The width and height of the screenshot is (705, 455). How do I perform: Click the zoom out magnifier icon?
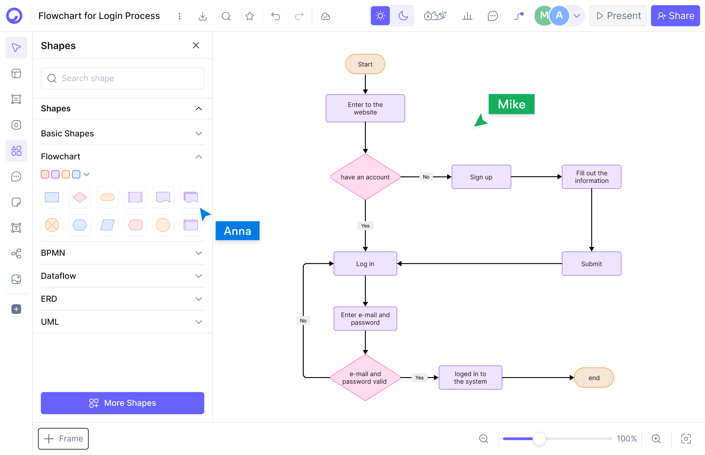(483, 438)
